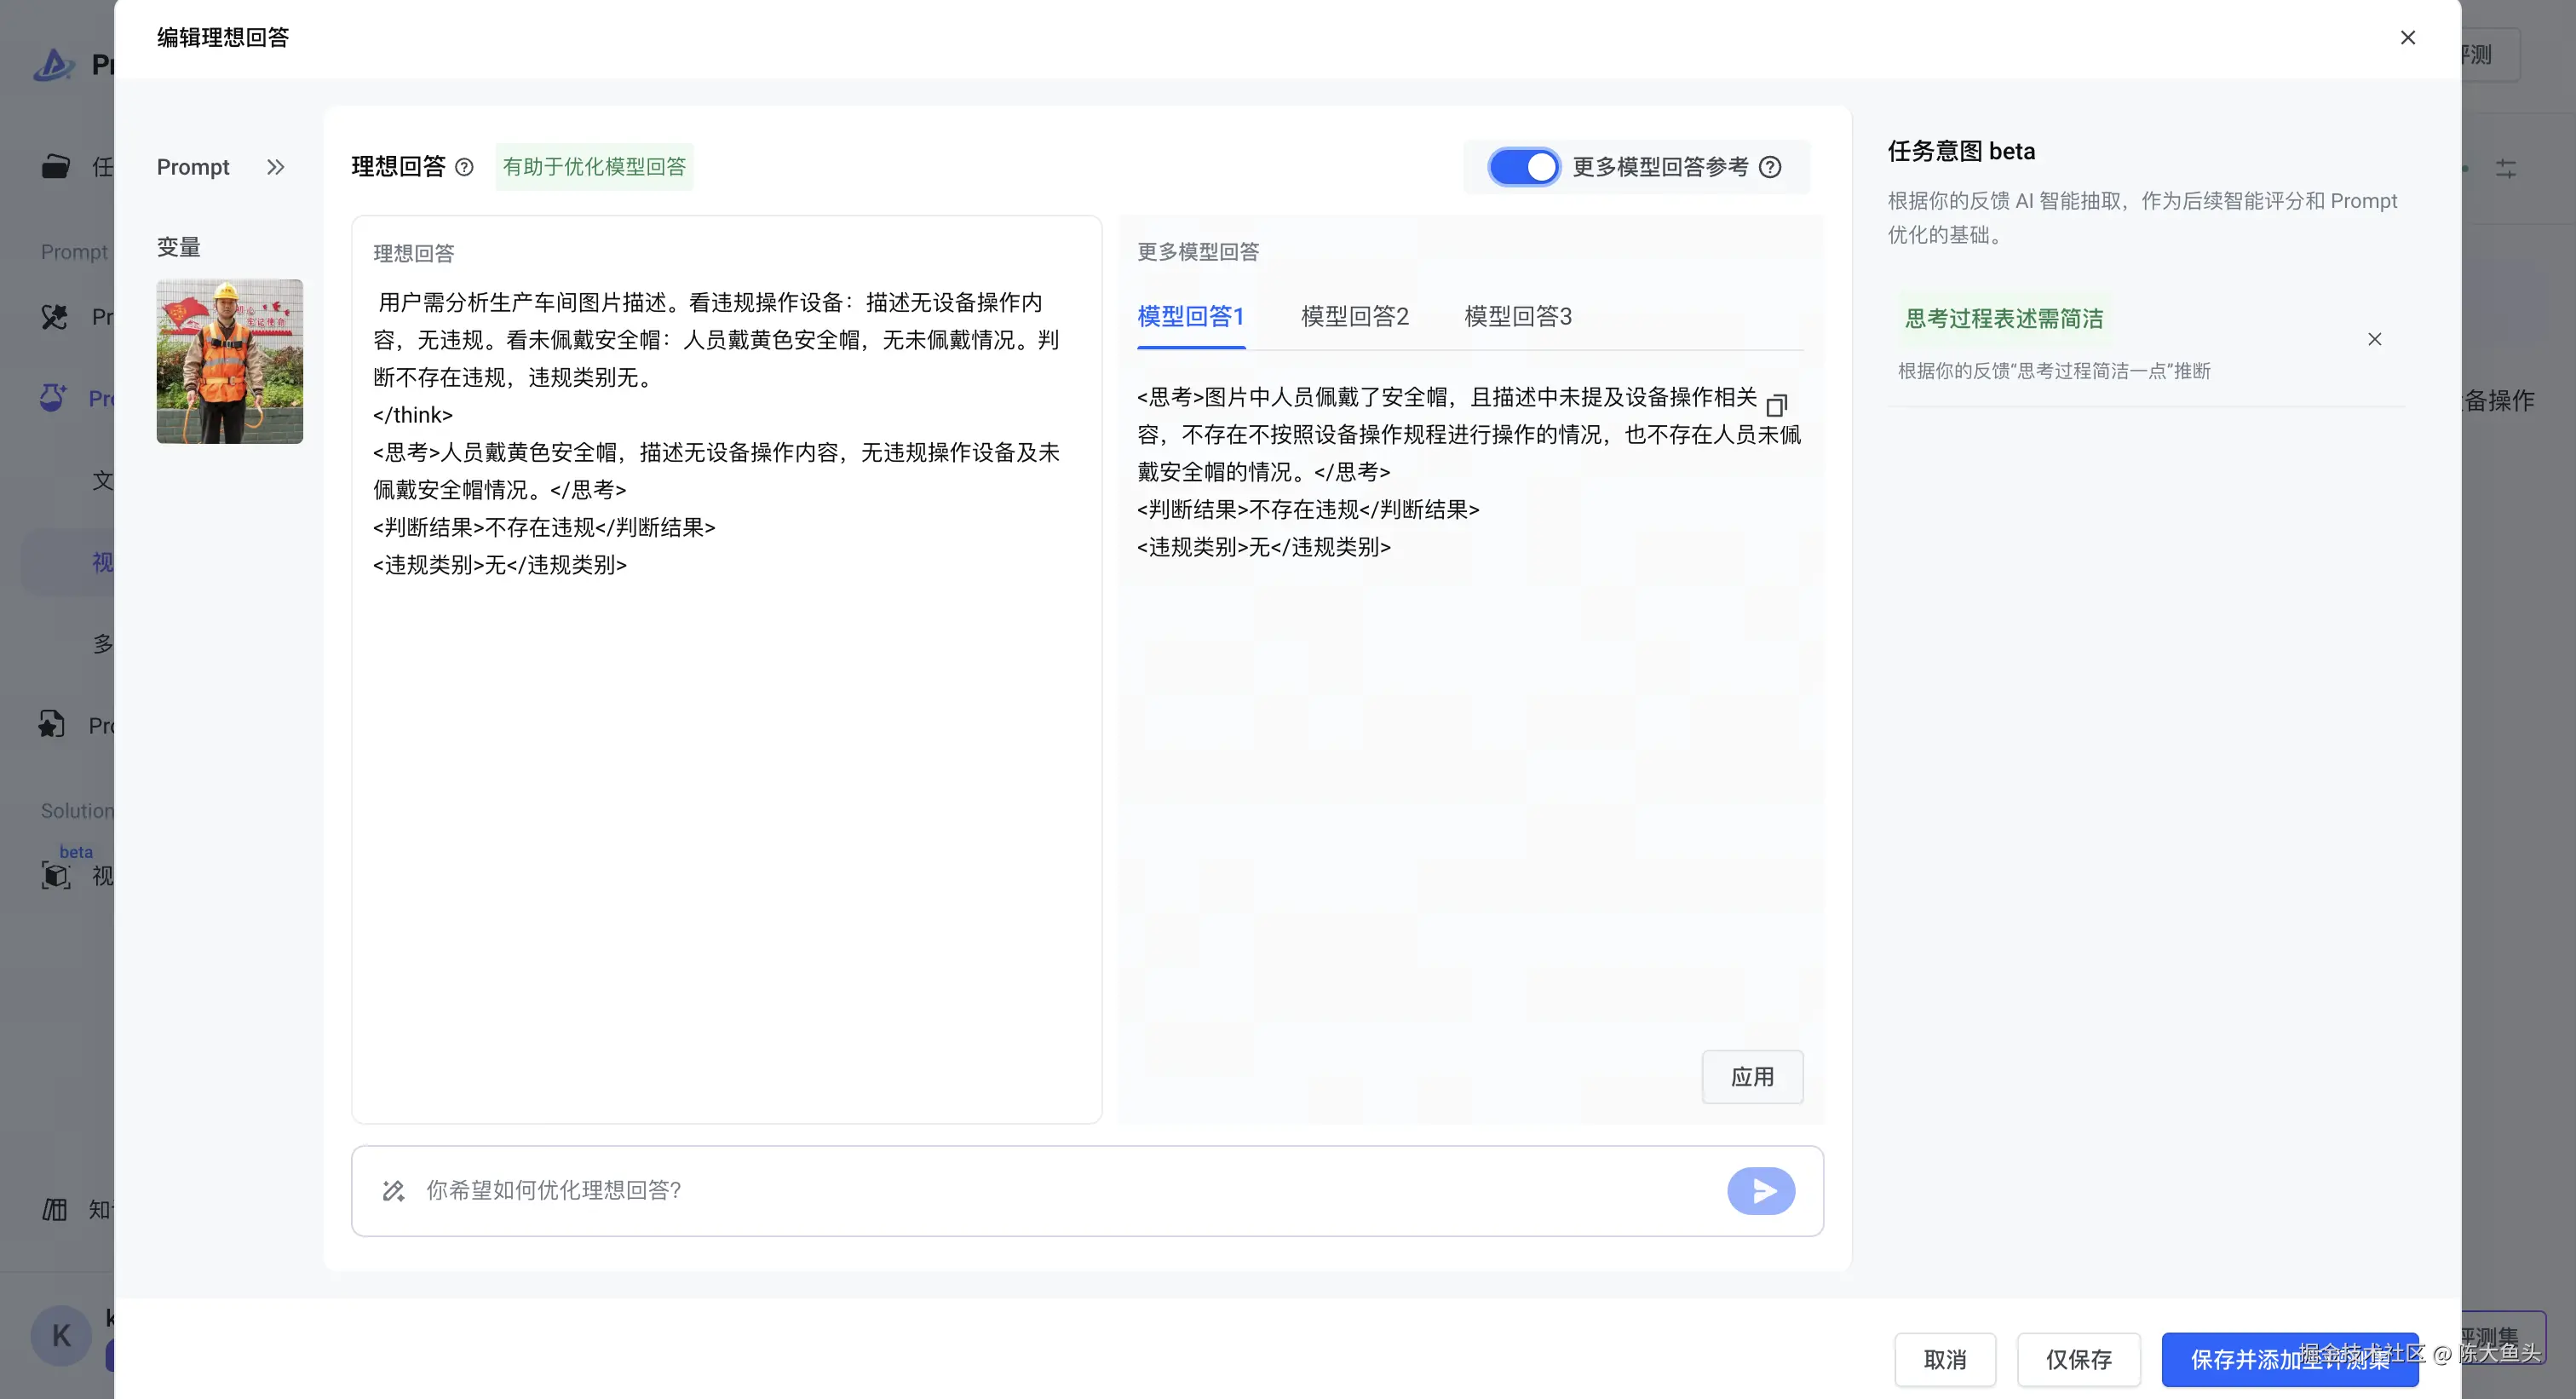
Task: Close the 编辑理想回答 dialog
Action: [2407, 37]
